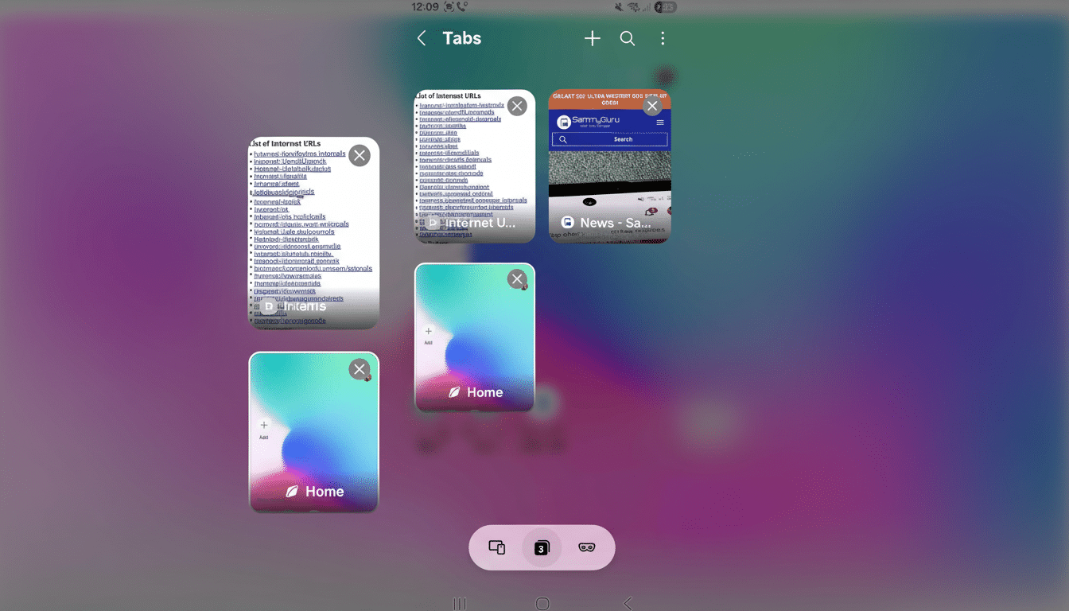Open a new tab with plus icon
The width and height of the screenshot is (1069, 611).
pos(592,38)
